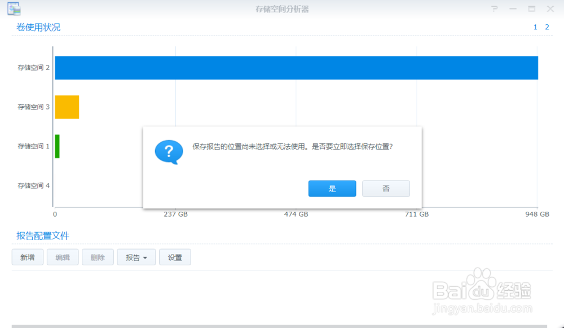Click the green usage bar of 存储空间 1
Viewport: 564px width, 328px height.
click(56, 146)
